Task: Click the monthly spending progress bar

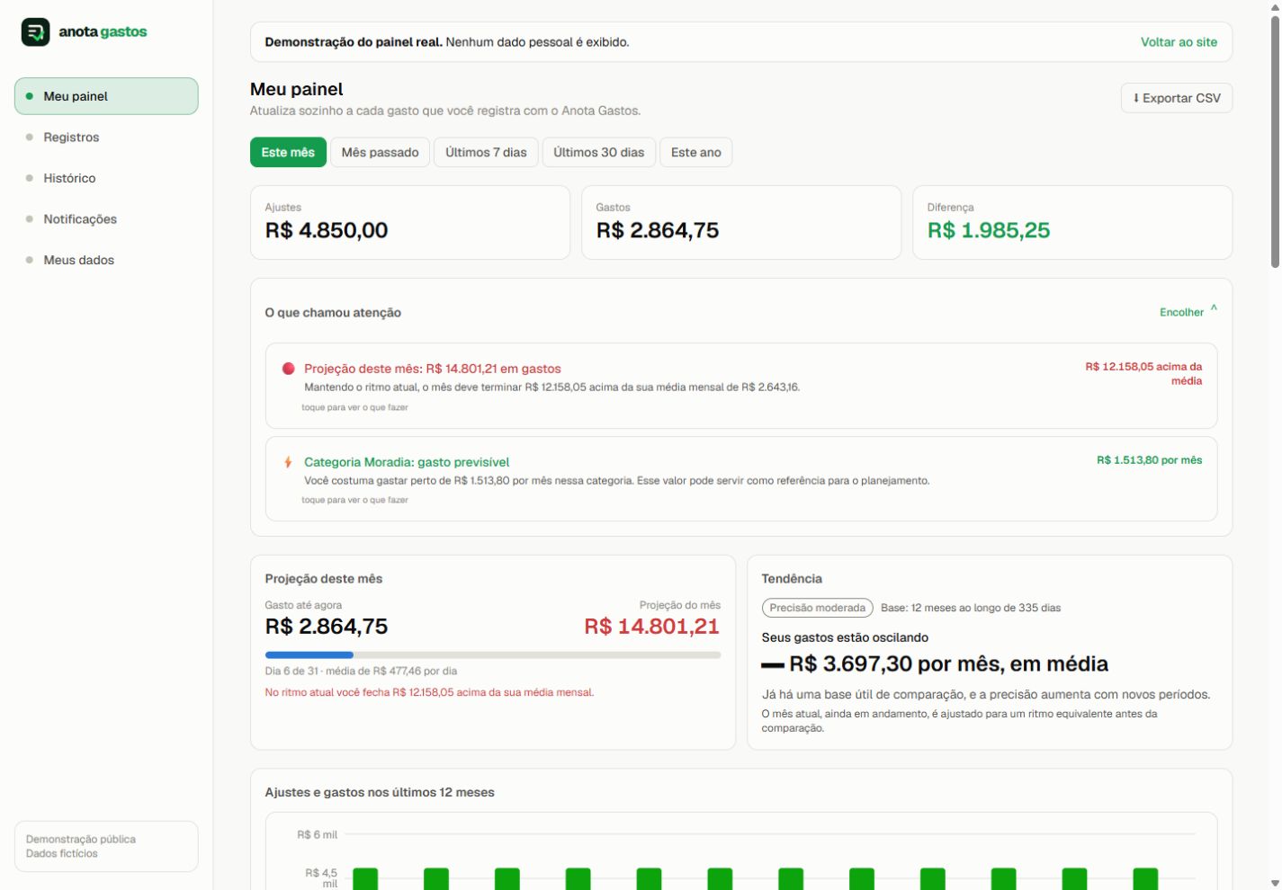Action: click(x=493, y=655)
